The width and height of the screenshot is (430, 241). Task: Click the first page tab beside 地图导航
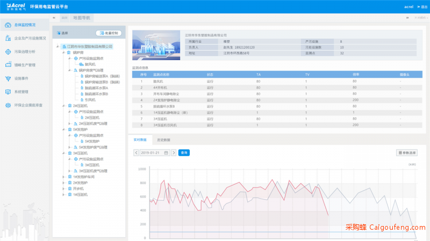point(64,18)
